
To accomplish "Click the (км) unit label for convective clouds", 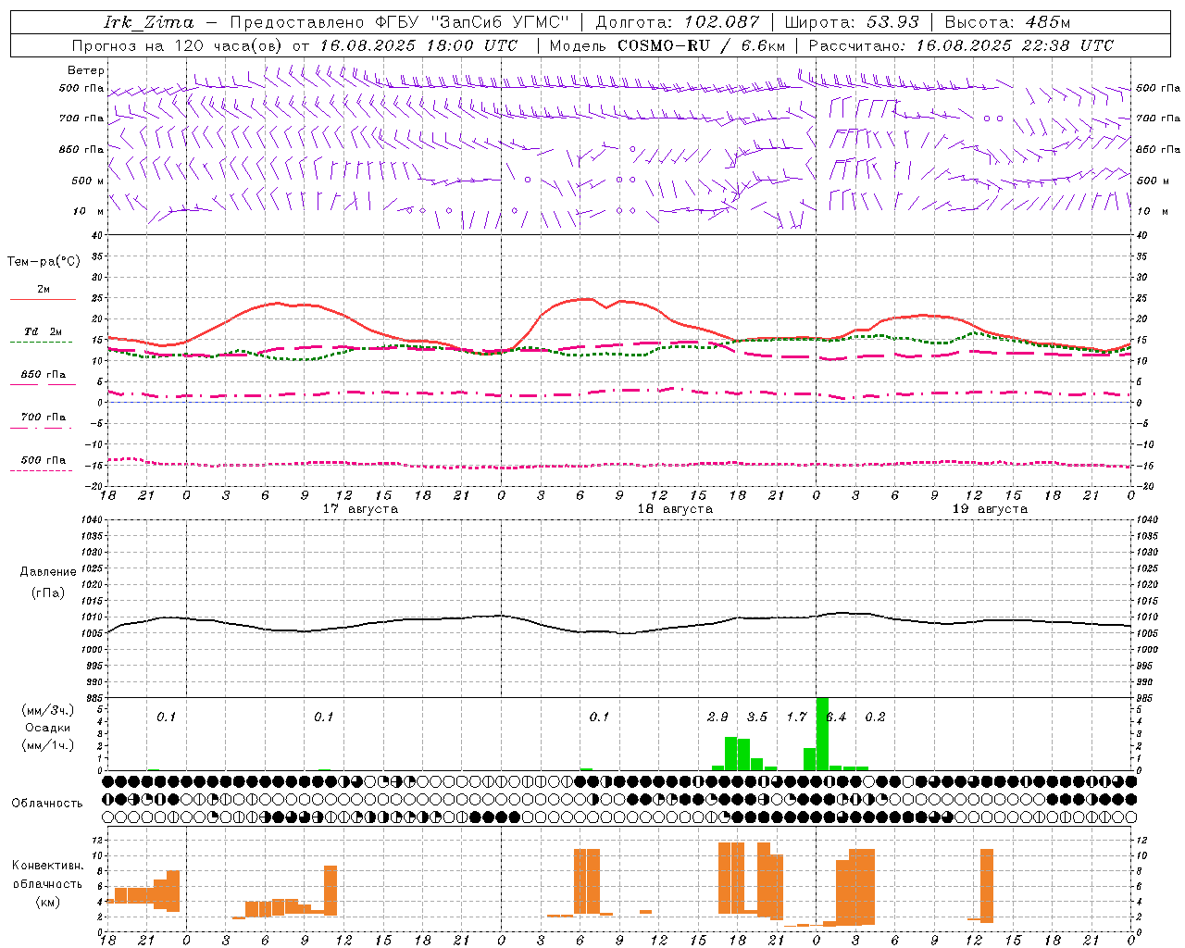I will (47, 902).
